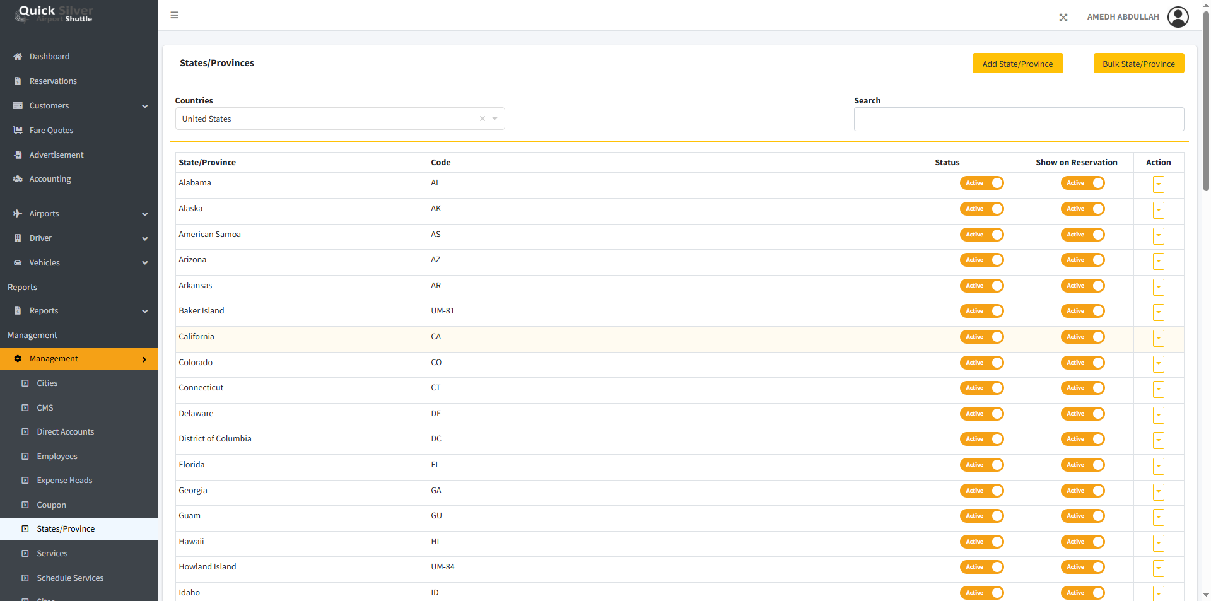This screenshot has height=601, width=1211.
Task: Click the hamburger menu icon
Action: (x=175, y=15)
